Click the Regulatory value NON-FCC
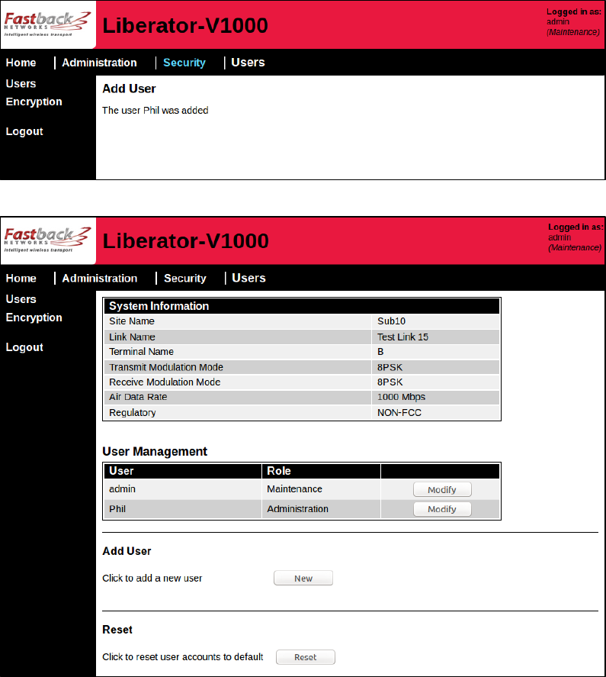606x677 pixels. (x=399, y=413)
